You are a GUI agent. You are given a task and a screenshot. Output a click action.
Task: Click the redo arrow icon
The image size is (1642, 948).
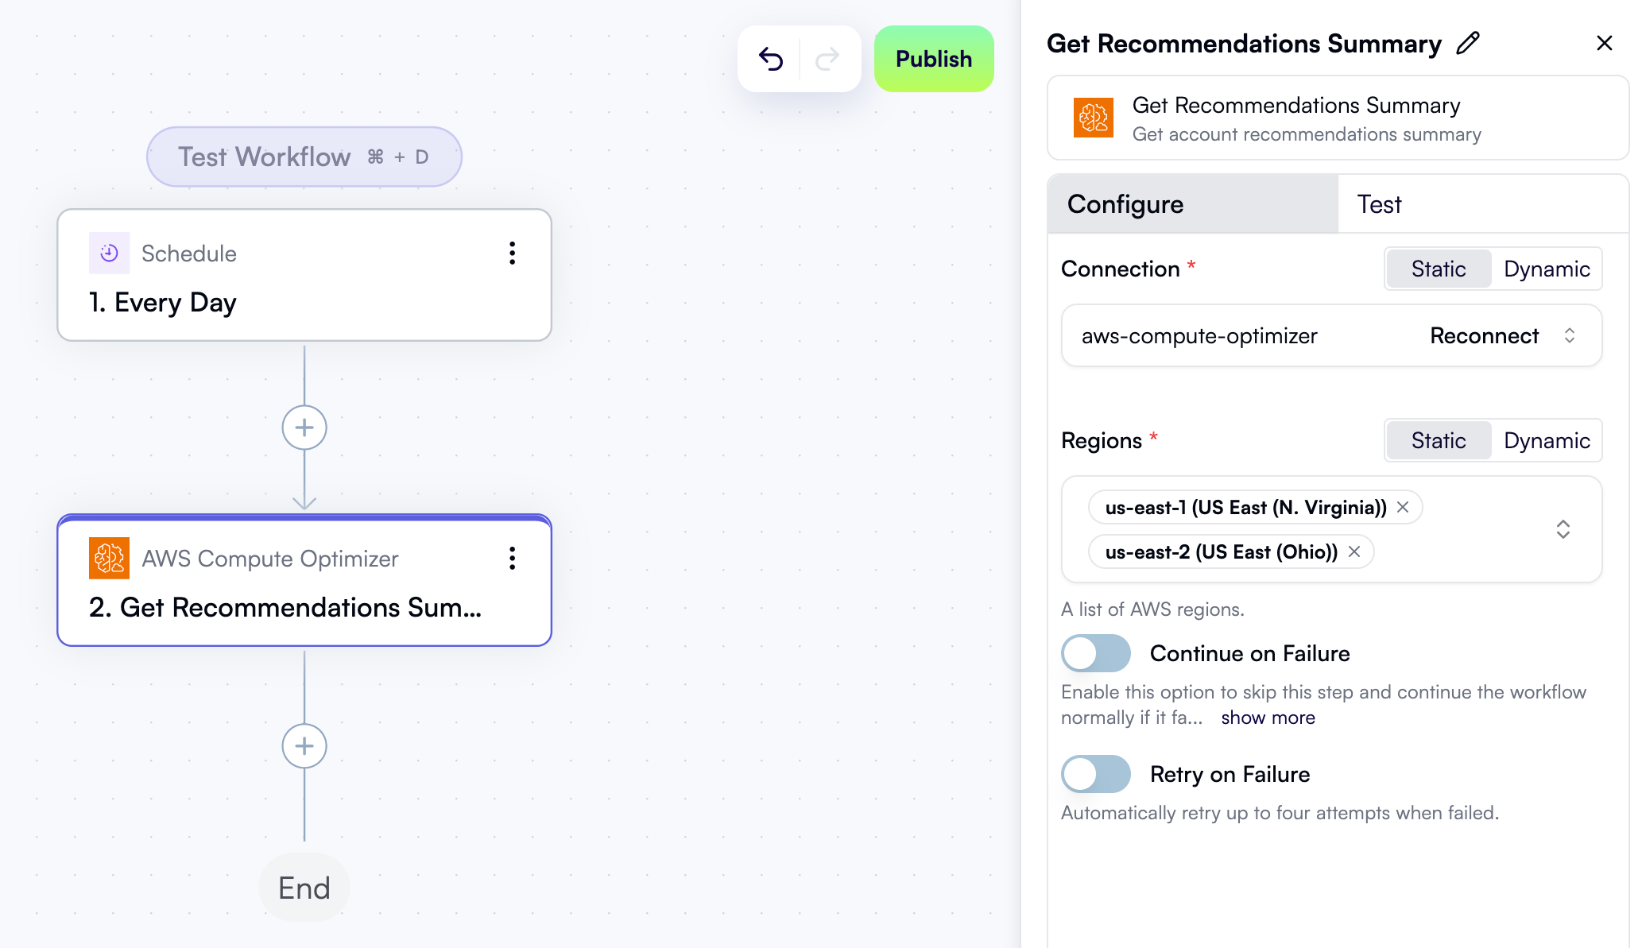click(x=827, y=59)
